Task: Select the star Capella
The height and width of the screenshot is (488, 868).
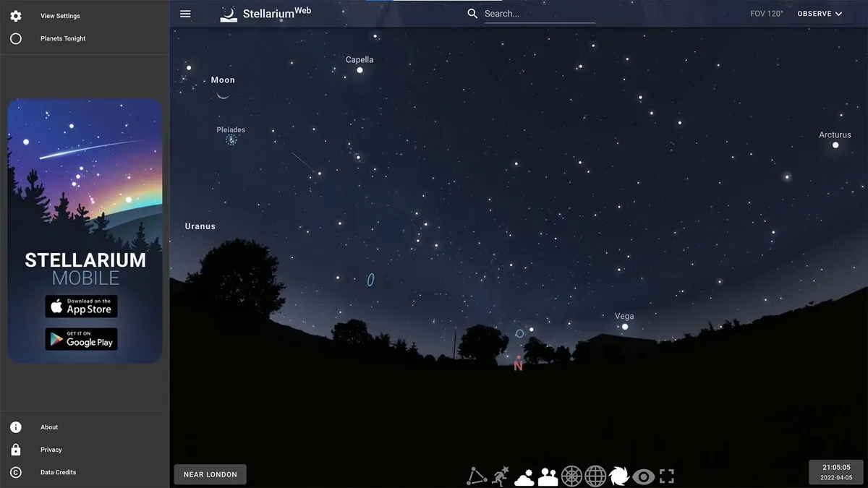Action: point(359,70)
